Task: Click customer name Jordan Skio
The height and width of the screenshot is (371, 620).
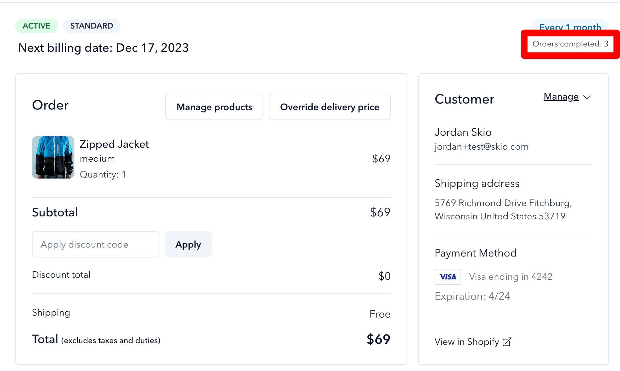Action: click(463, 132)
